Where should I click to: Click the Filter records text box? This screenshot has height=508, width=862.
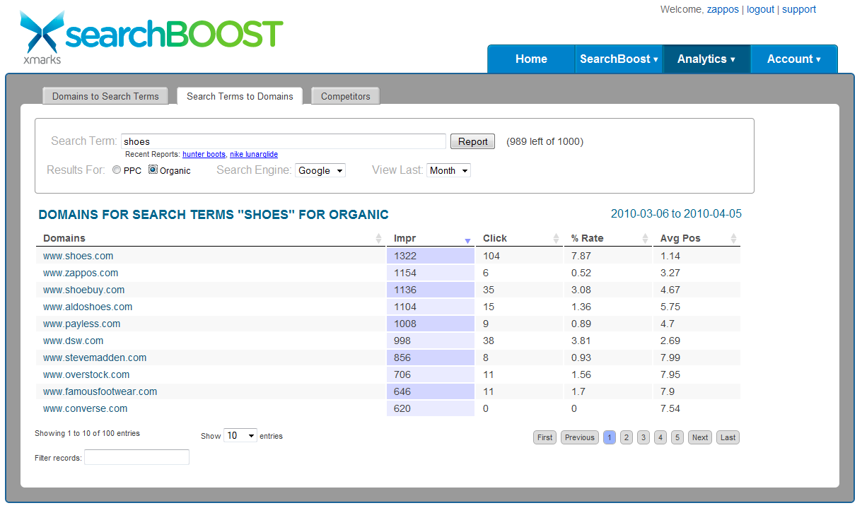(136, 458)
